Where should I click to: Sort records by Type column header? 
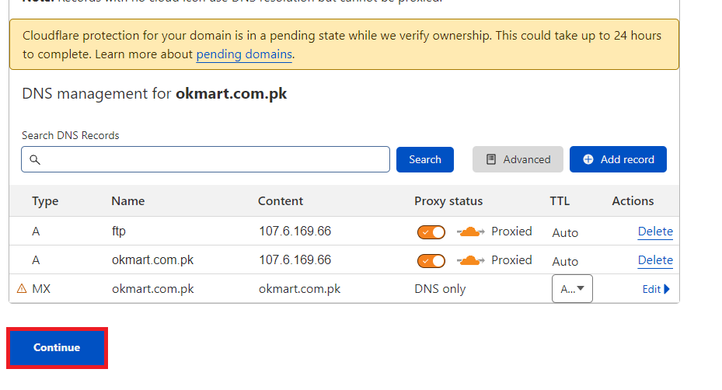pyautogui.click(x=45, y=201)
